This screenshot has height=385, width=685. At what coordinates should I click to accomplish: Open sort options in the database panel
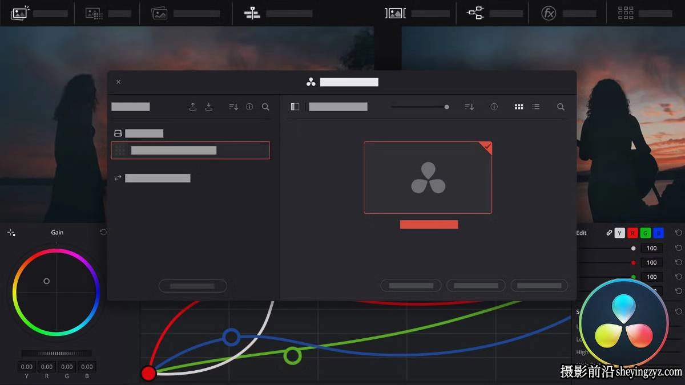[x=233, y=107]
